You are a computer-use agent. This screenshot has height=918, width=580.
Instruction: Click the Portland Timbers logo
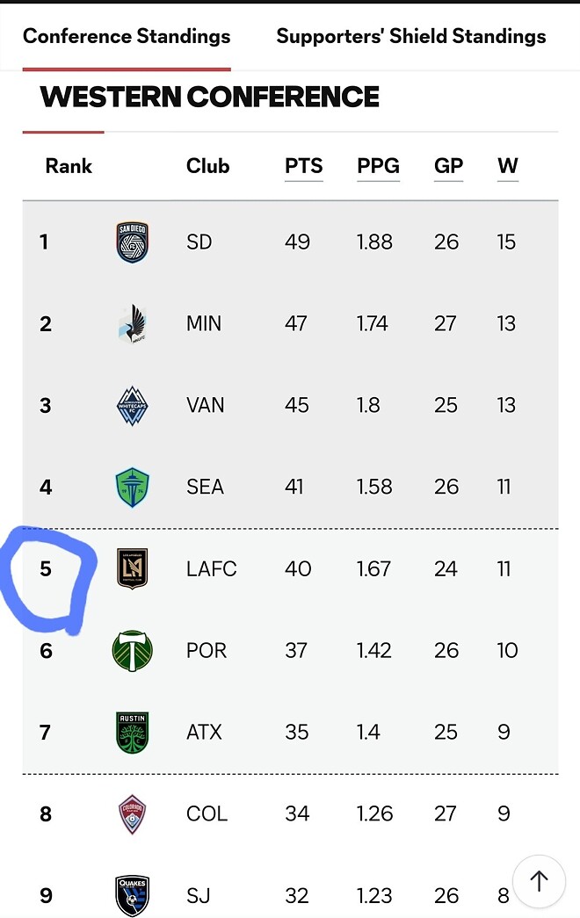pyautogui.click(x=133, y=651)
